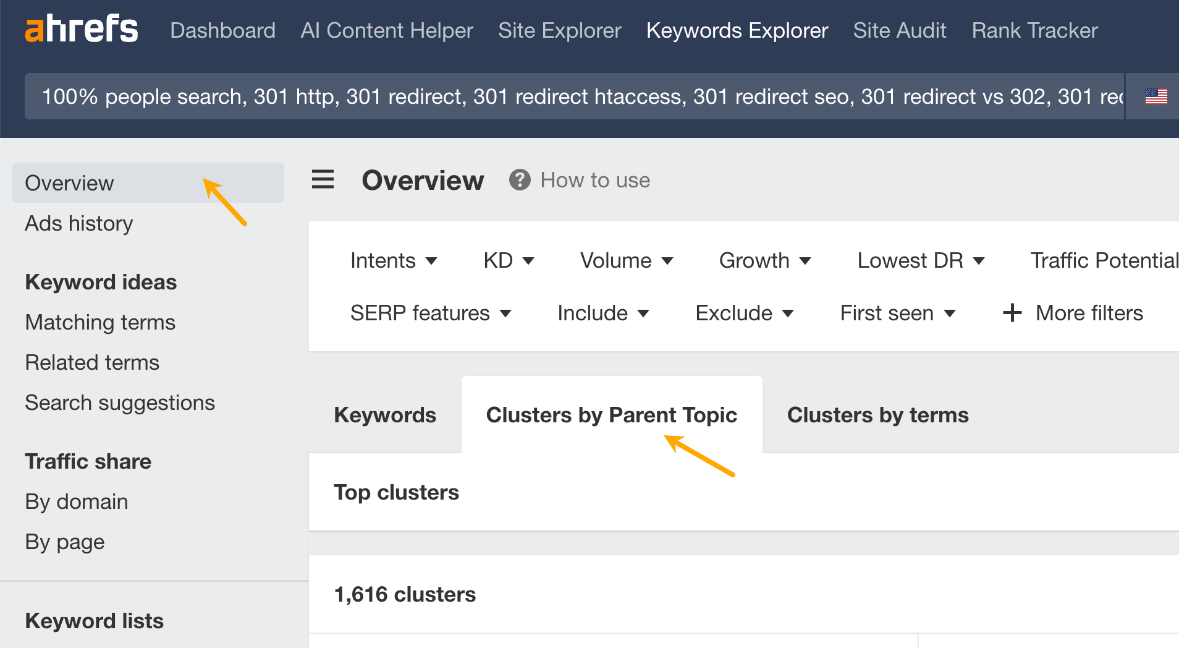Select By domain under Traffic share

(76, 501)
